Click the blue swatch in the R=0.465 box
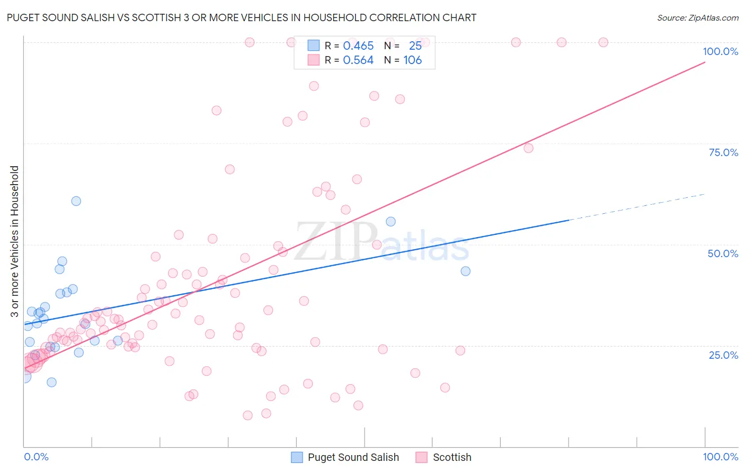This screenshot has width=745, height=472. pos(314,46)
